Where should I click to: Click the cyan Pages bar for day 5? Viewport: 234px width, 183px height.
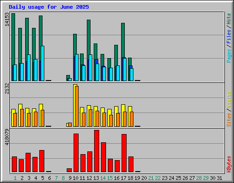[x=43, y=63]
